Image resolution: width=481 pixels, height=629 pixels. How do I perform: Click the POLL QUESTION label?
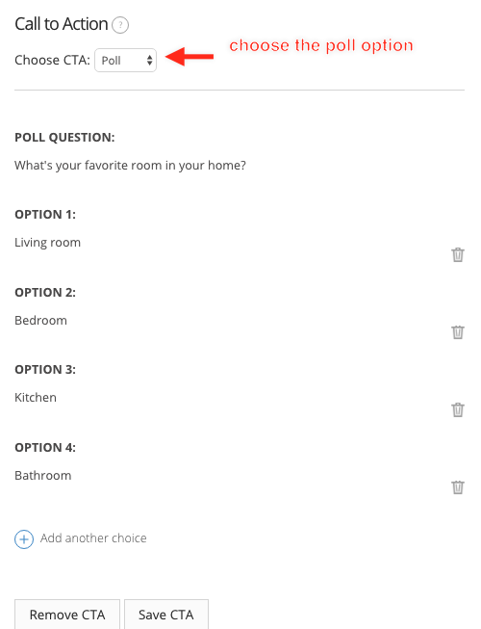pos(64,138)
